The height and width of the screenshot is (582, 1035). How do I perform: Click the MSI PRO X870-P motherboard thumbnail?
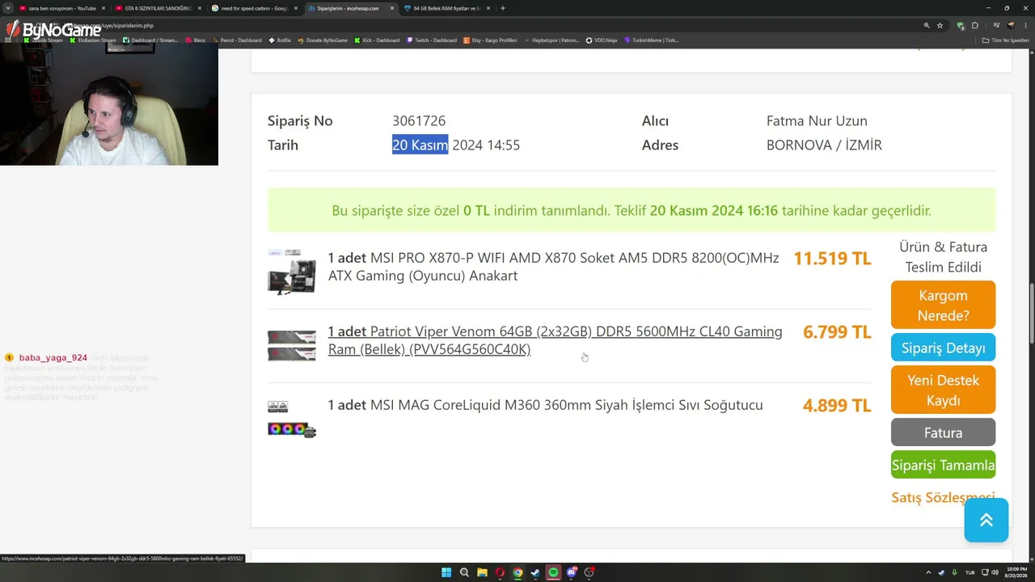[x=292, y=271]
